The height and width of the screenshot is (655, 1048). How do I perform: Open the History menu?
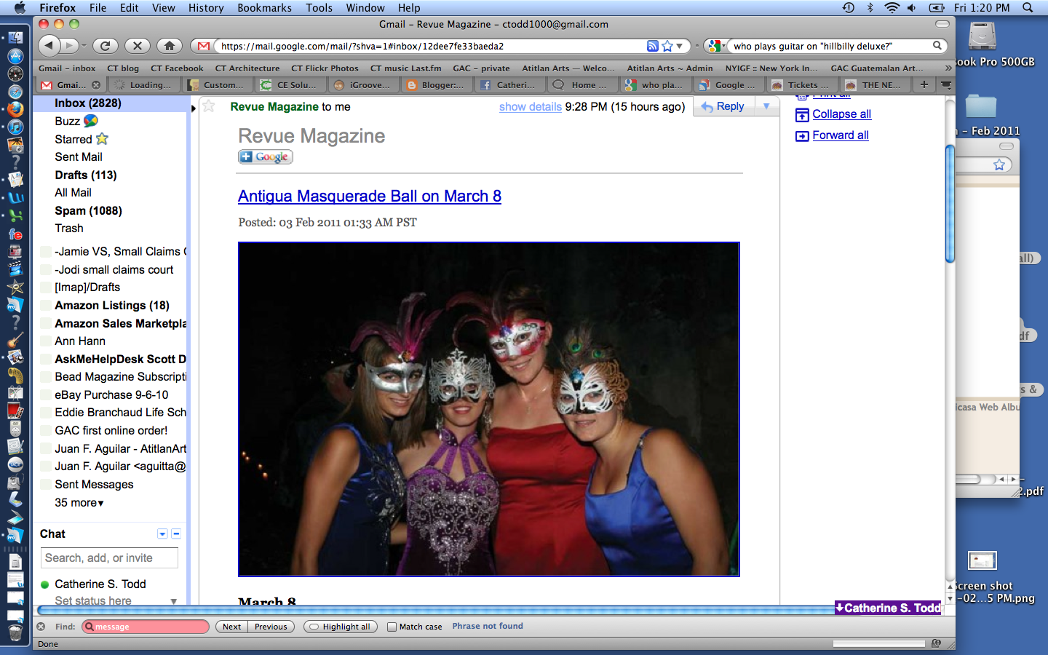[x=206, y=7]
